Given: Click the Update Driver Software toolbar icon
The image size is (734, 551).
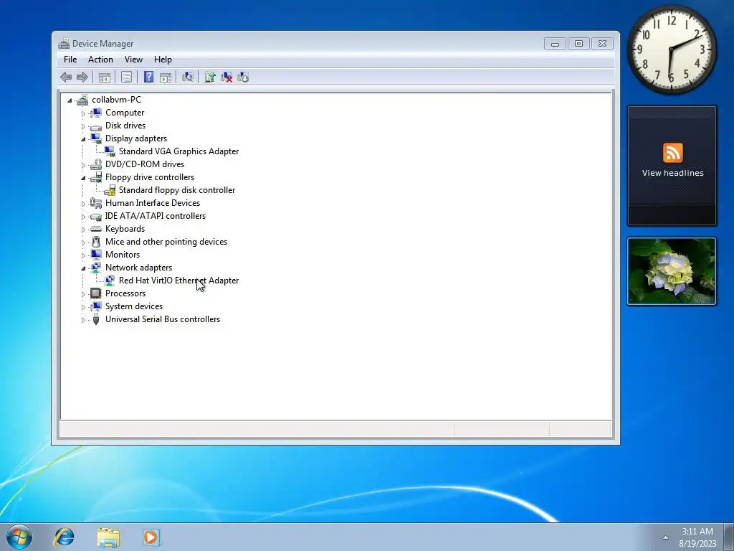Looking at the screenshot, I should (x=210, y=77).
